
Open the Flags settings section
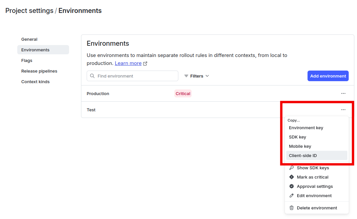click(26, 60)
